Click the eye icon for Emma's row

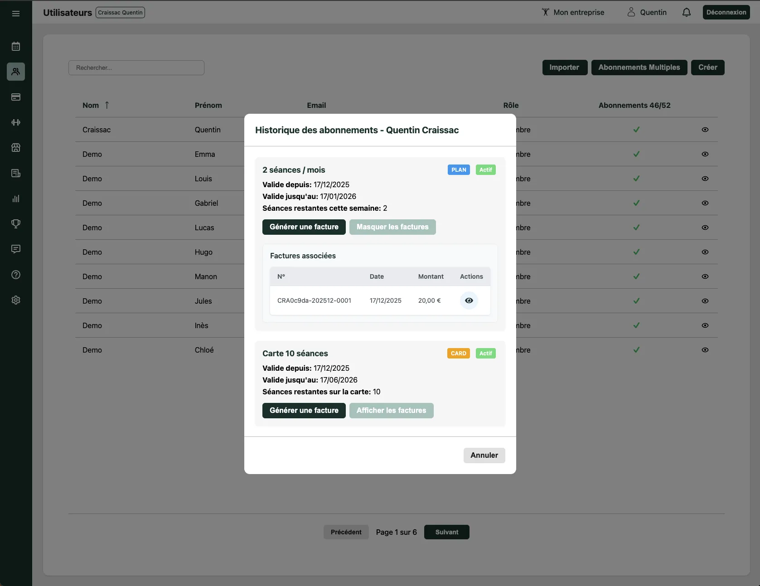[x=705, y=154]
